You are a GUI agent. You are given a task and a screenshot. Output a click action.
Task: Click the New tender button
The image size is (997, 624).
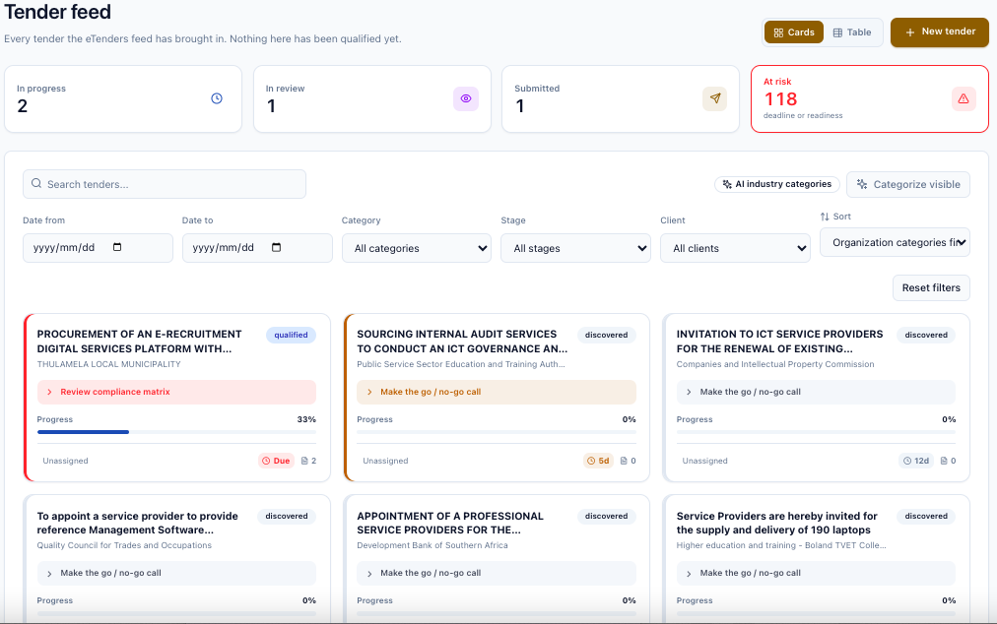(x=939, y=31)
